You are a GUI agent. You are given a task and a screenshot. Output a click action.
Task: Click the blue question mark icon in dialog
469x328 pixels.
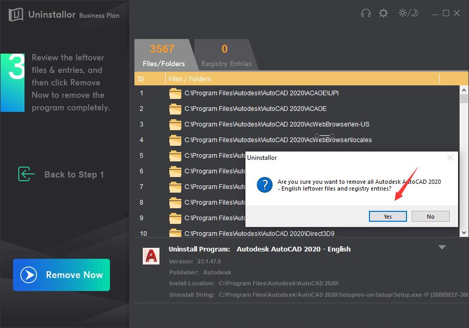coord(264,185)
